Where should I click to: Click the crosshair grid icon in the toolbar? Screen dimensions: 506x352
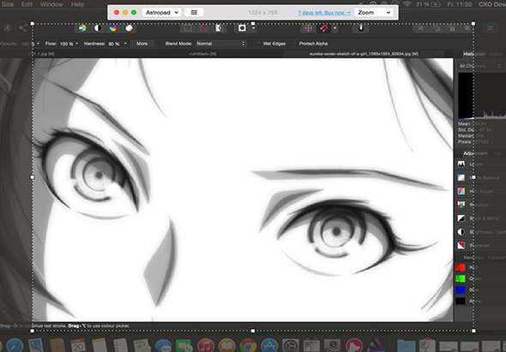point(308,28)
